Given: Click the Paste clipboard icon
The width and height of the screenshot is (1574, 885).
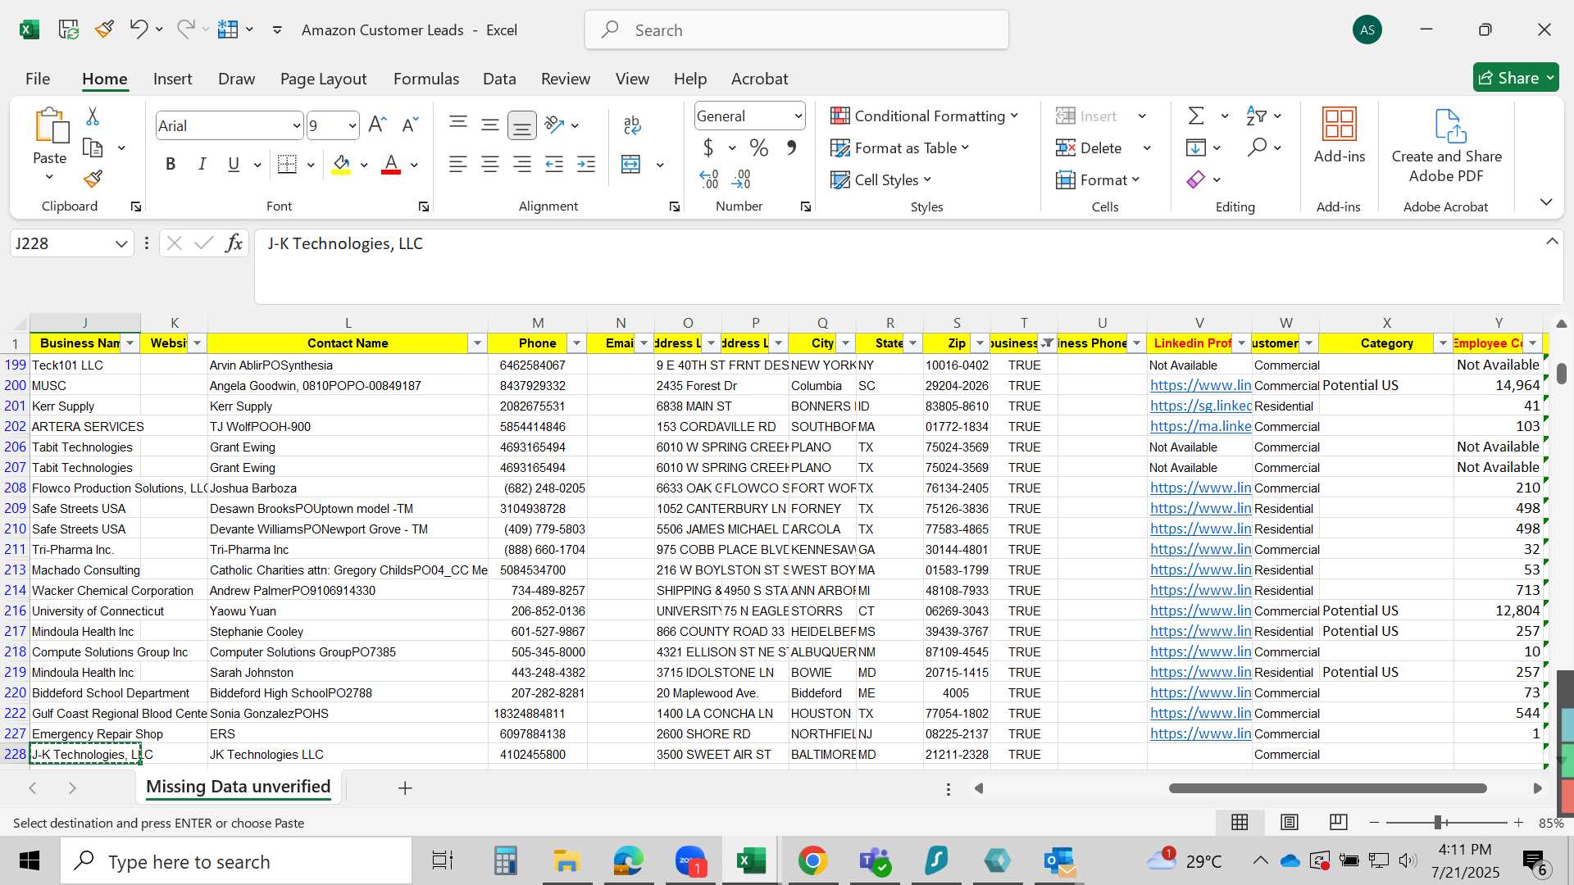Looking at the screenshot, I should click(x=51, y=125).
